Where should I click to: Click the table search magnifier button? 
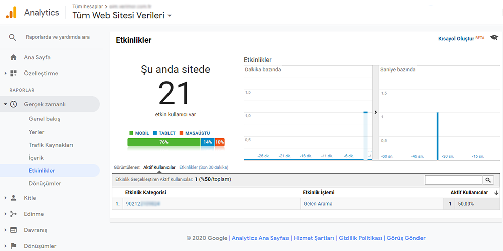tap(488, 180)
